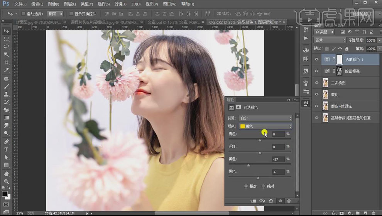Select the 绝对 radio button
This screenshot has width=382, height=216.
coord(264,186)
